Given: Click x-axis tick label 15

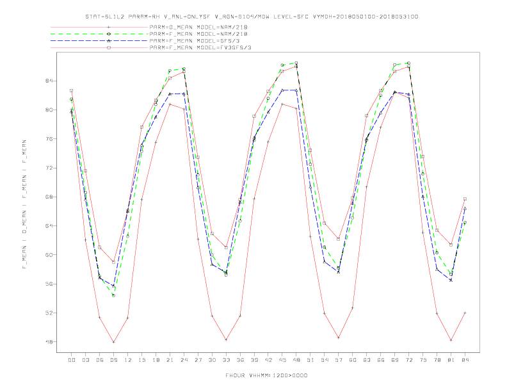Looking at the screenshot, I should click(141, 360).
